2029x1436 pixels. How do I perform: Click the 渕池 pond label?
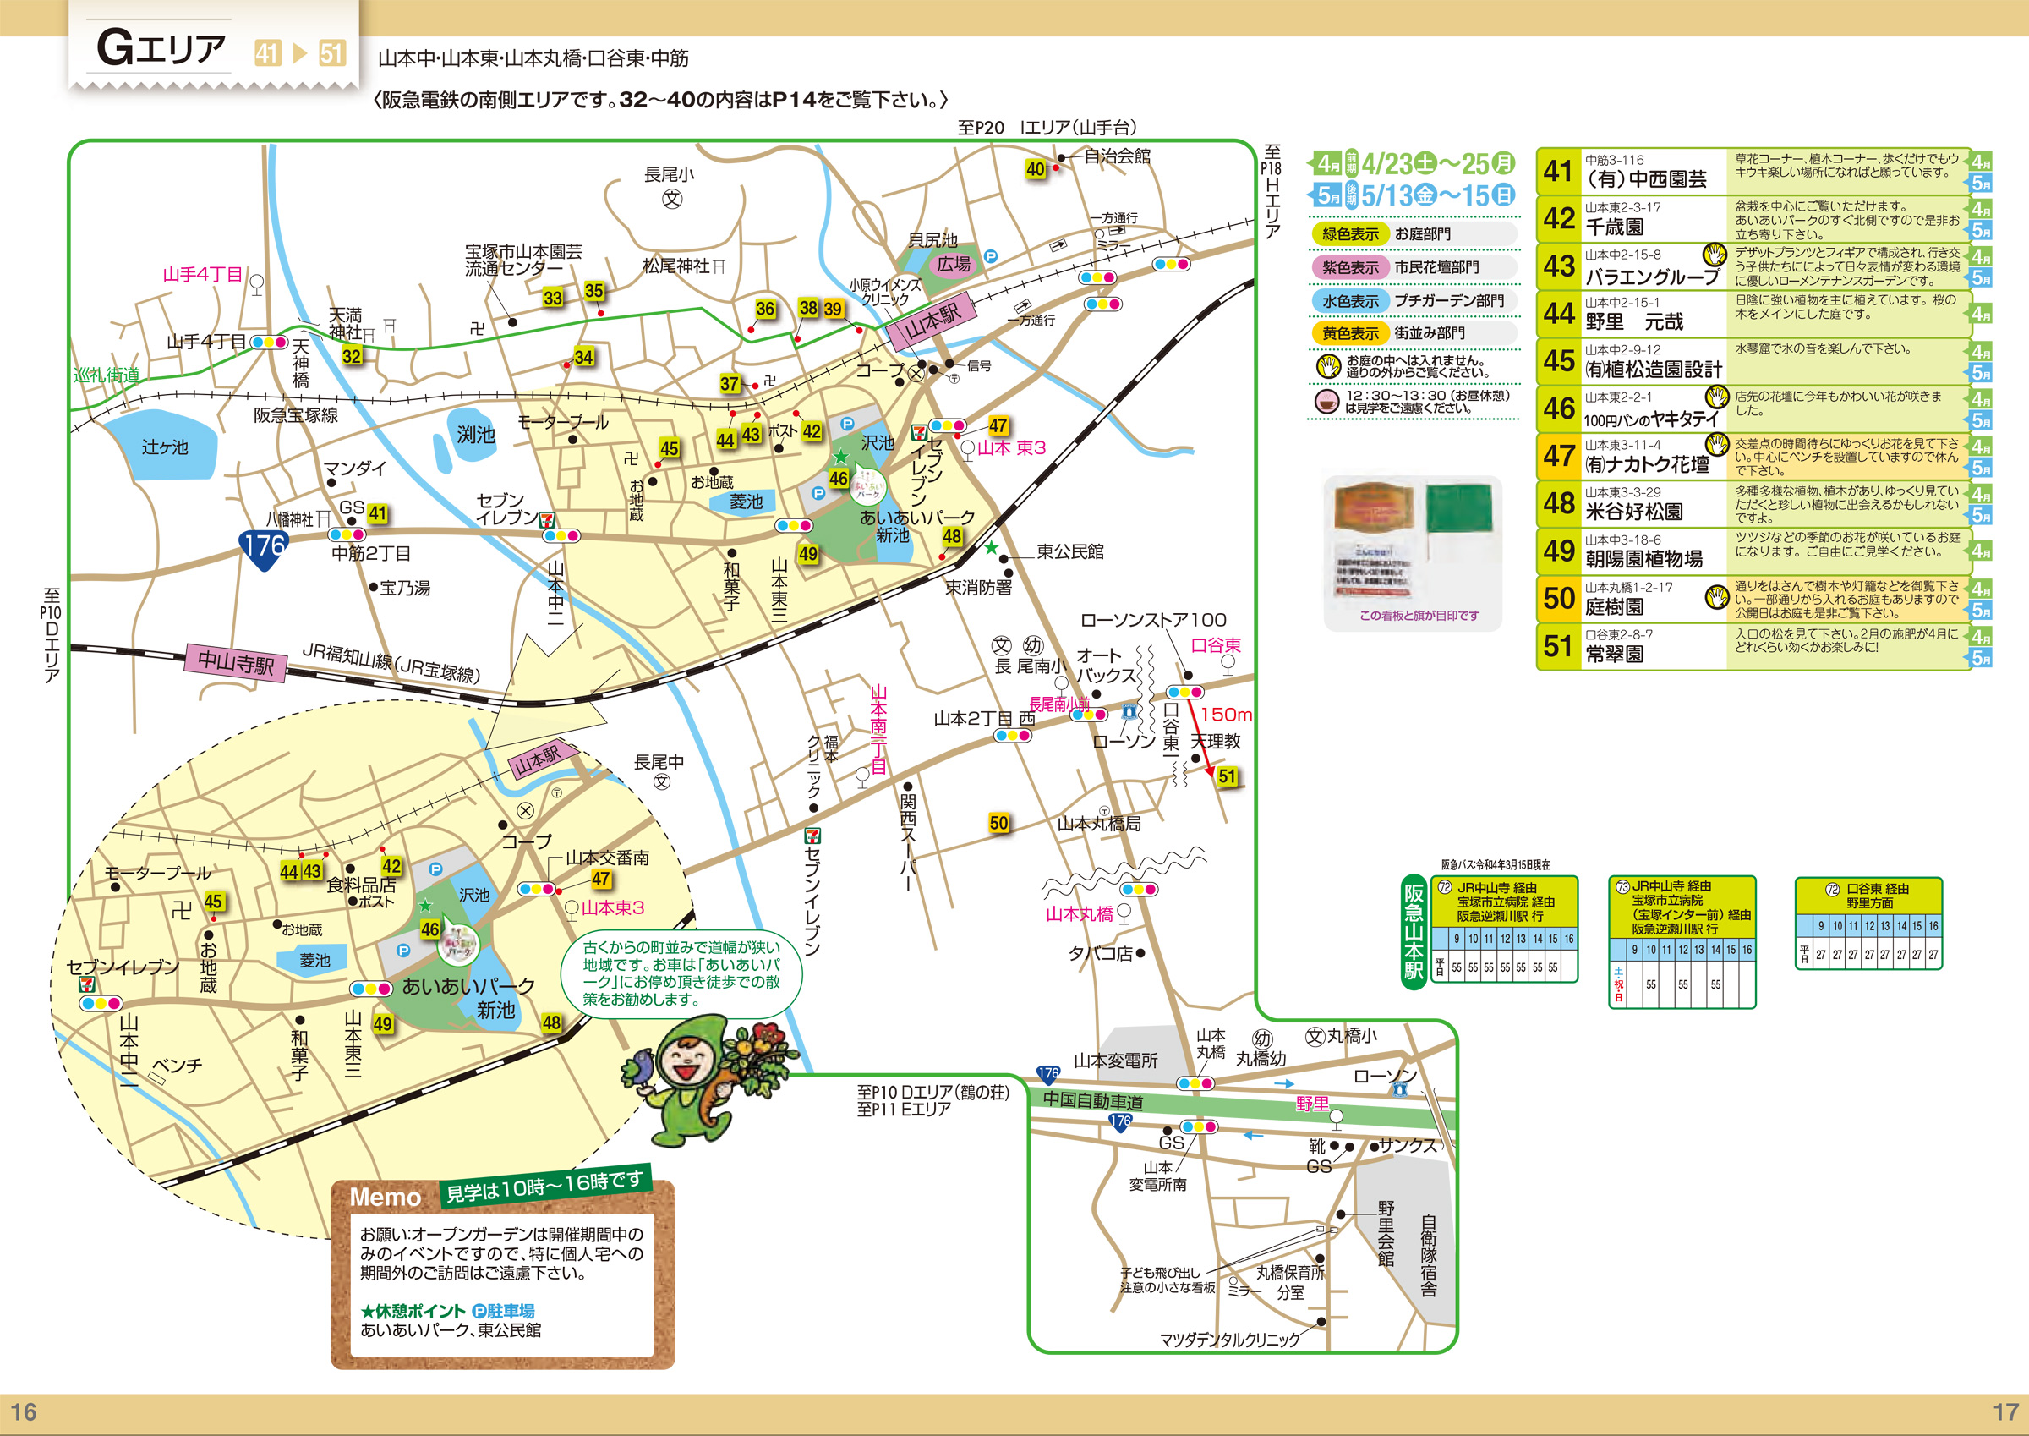pyautogui.click(x=476, y=435)
